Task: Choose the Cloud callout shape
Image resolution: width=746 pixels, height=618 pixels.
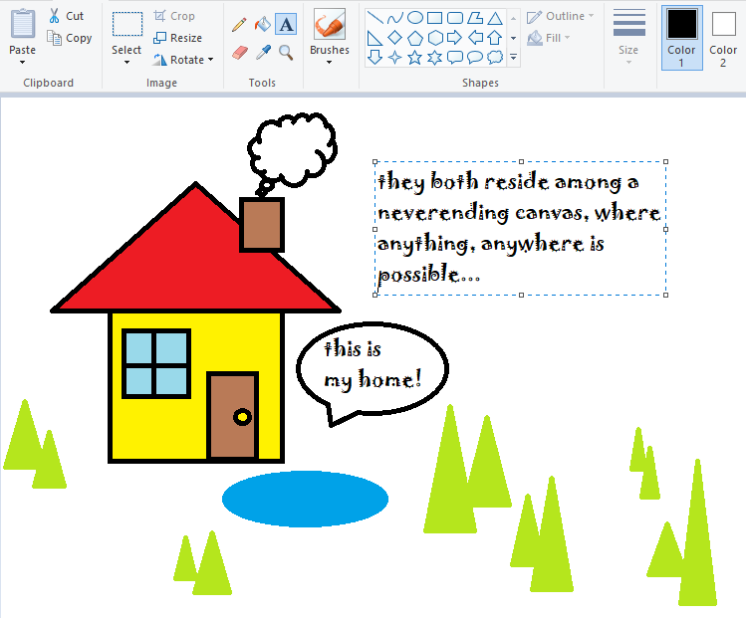Action: pos(495,58)
